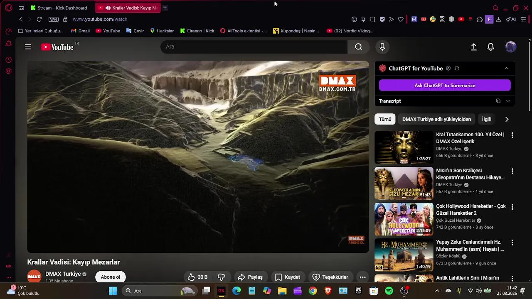Open Opera extensions puzzle icon
532x299 pixels.
click(480, 19)
